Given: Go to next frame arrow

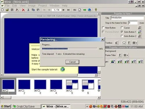Looking at the screenshot, I should [x=64, y=10].
